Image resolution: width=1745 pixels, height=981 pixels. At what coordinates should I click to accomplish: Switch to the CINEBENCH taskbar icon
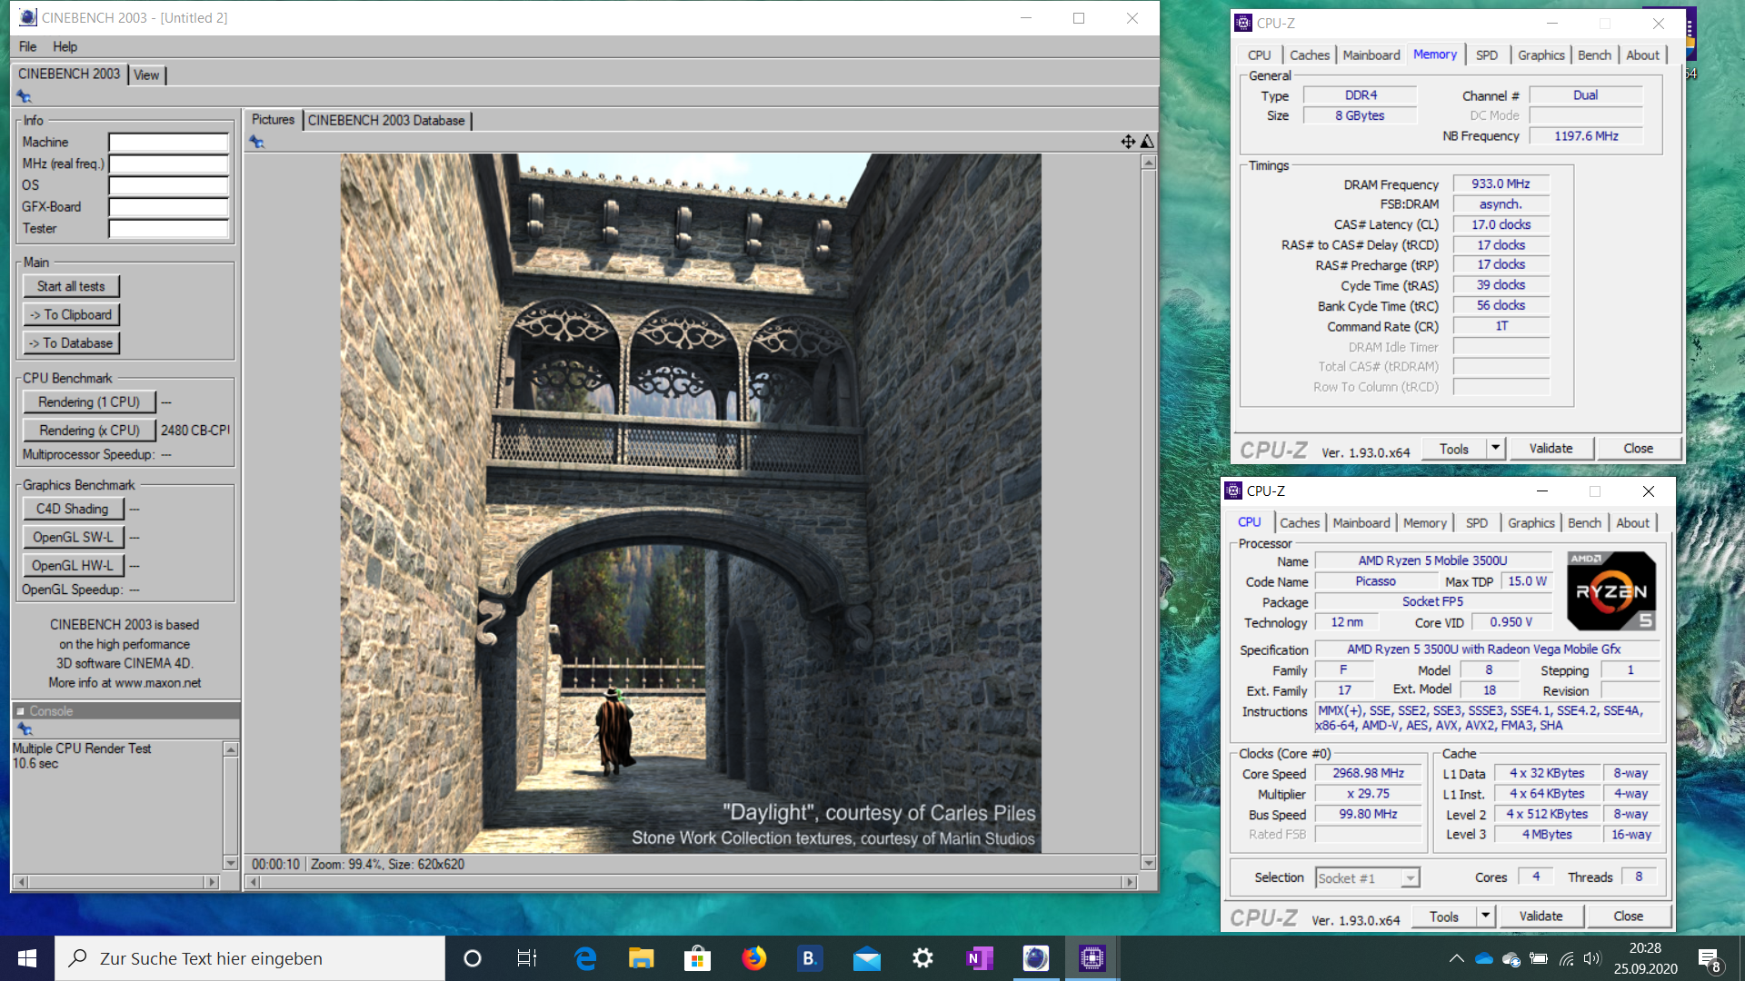[1035, 958]
